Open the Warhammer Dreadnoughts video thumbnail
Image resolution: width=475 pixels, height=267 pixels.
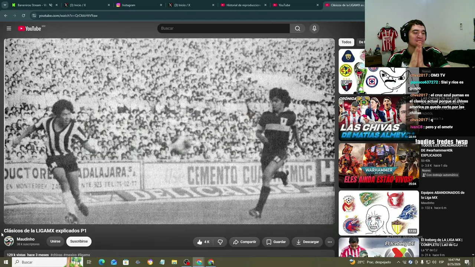[x=379, y=166]
